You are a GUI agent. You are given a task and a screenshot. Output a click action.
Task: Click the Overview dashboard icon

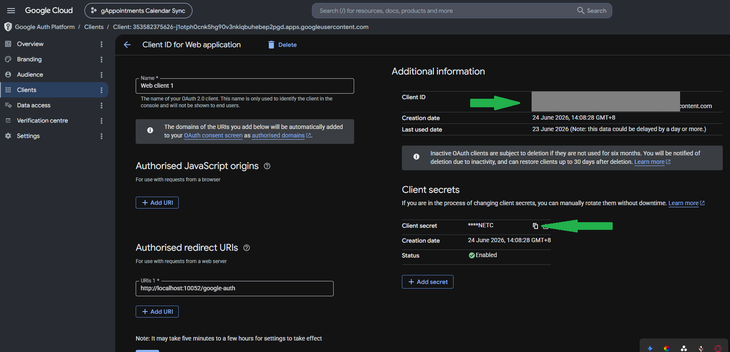pos(8,44)
